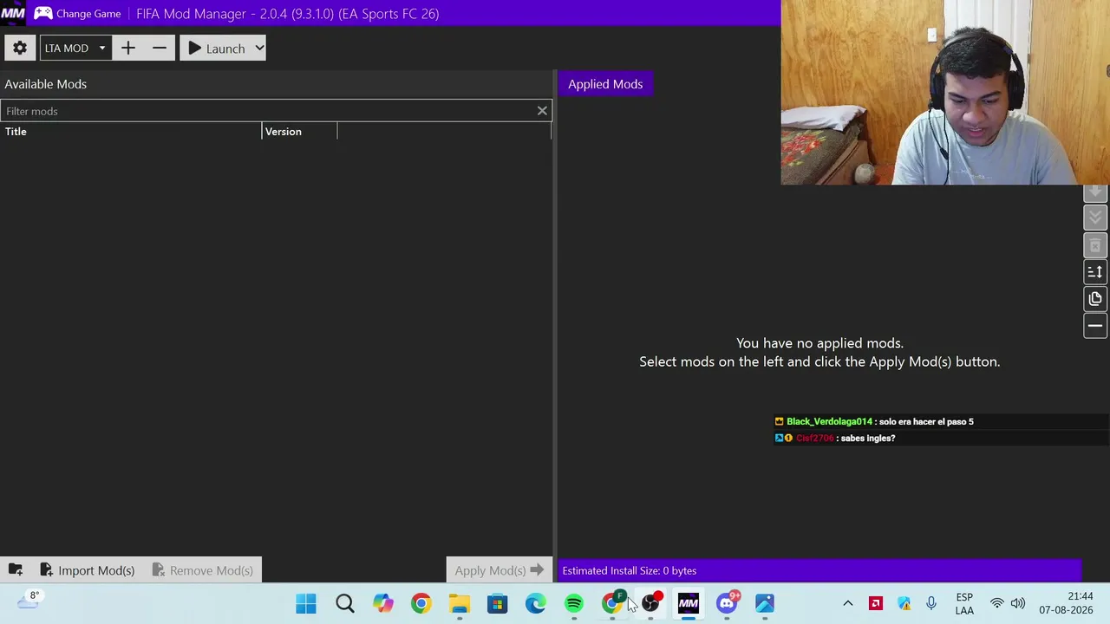
Task: Click the Import Mod(s) button
Action: click(x=87, y=570)
